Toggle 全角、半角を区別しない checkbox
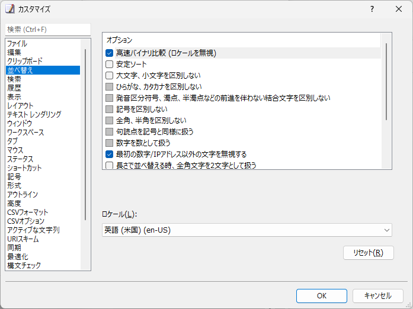Viewport: 413px width, 309px height. click(109, 121)
